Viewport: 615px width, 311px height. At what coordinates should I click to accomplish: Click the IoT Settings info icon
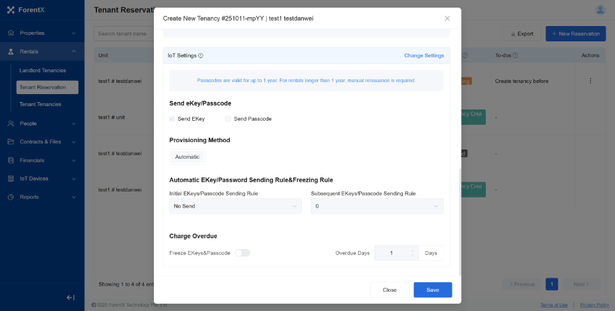201,55
